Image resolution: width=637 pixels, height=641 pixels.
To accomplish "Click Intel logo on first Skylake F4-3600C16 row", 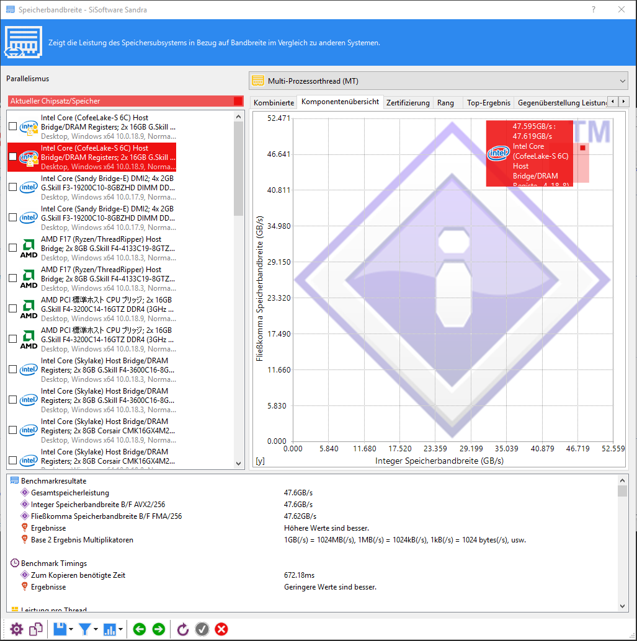I will (x=29, y=369).
